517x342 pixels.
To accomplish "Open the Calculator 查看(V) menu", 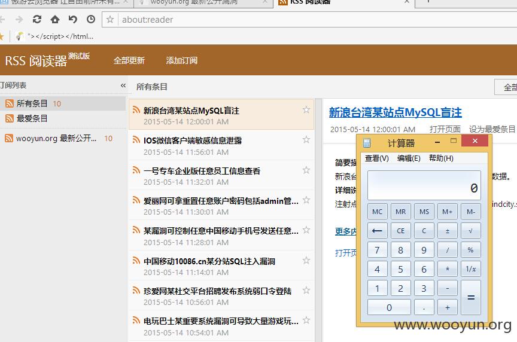I will 376,158.
